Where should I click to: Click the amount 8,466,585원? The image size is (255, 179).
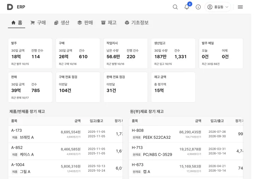point(71,149)
